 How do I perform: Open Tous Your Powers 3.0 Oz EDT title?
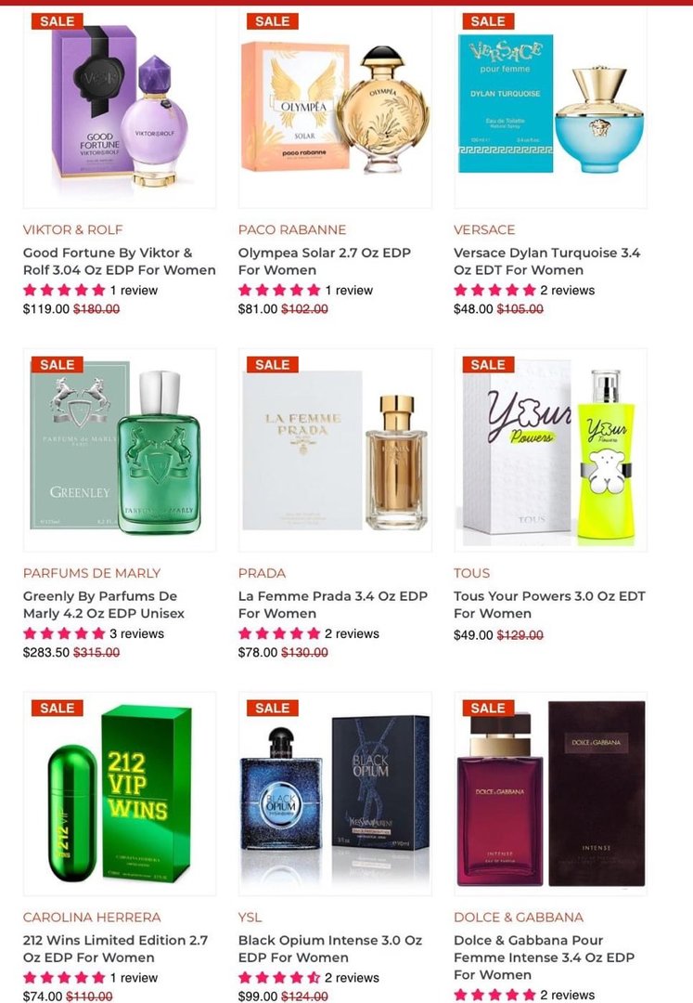tap(549, 606)
